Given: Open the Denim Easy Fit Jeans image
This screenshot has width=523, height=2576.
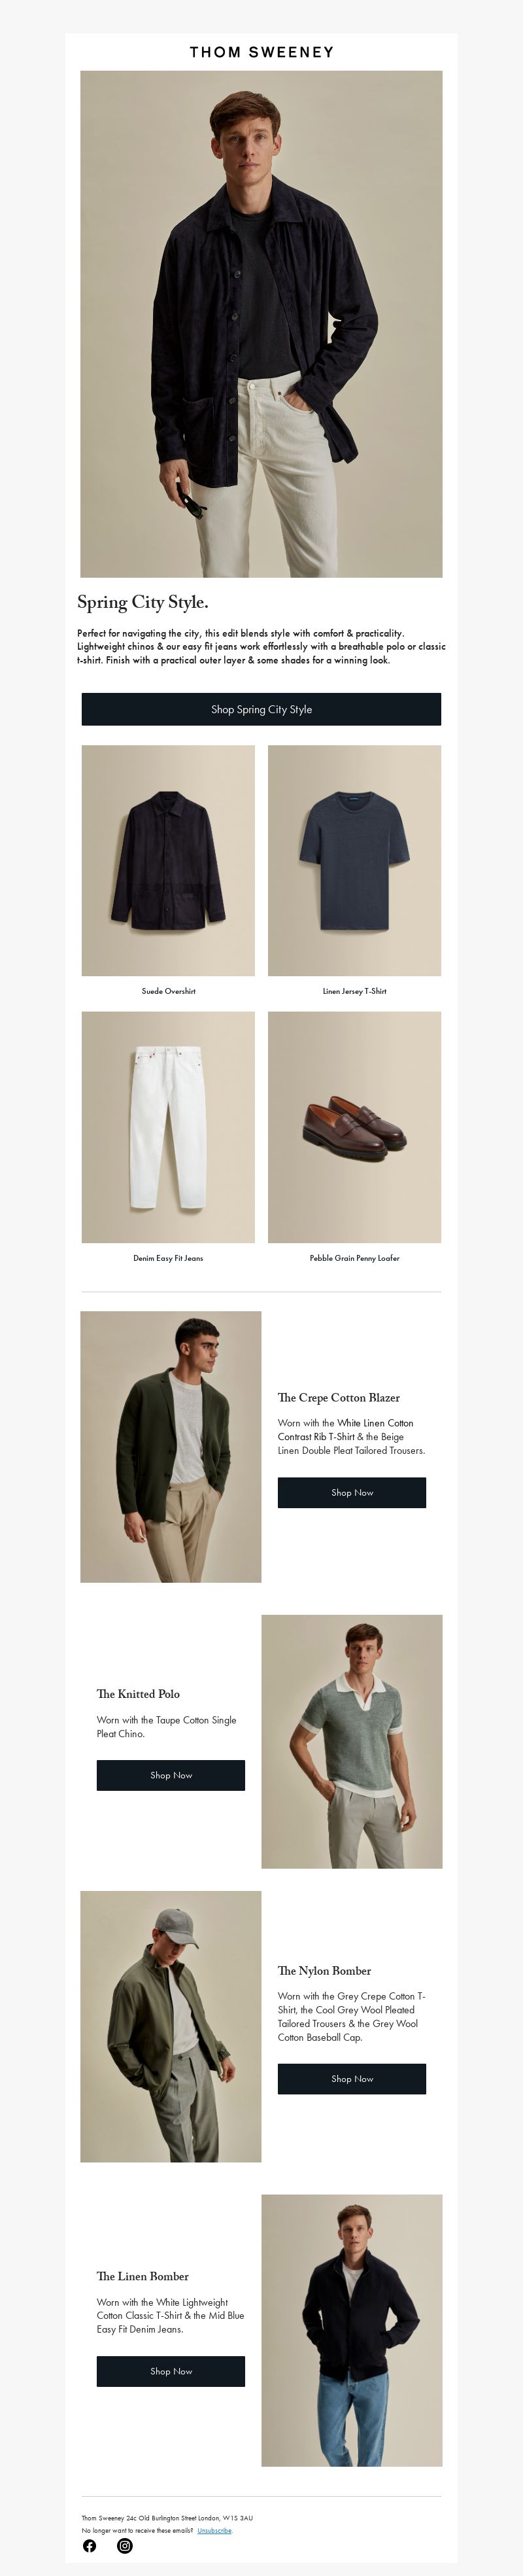Looking at the screenshot, I should [x=168, y=1127].
